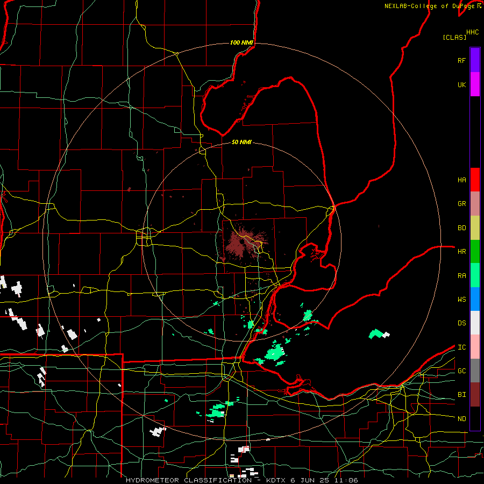Click the GR legend label

(461, 204)
